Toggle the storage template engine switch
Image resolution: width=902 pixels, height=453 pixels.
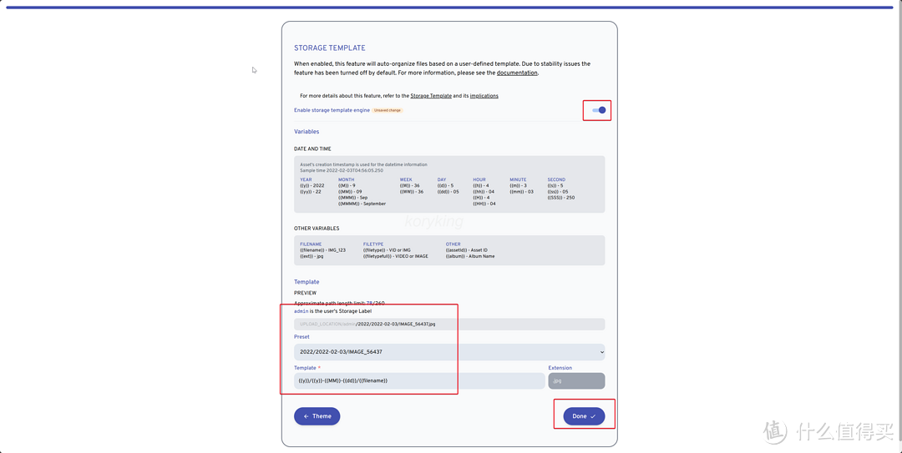pos(599,110)
